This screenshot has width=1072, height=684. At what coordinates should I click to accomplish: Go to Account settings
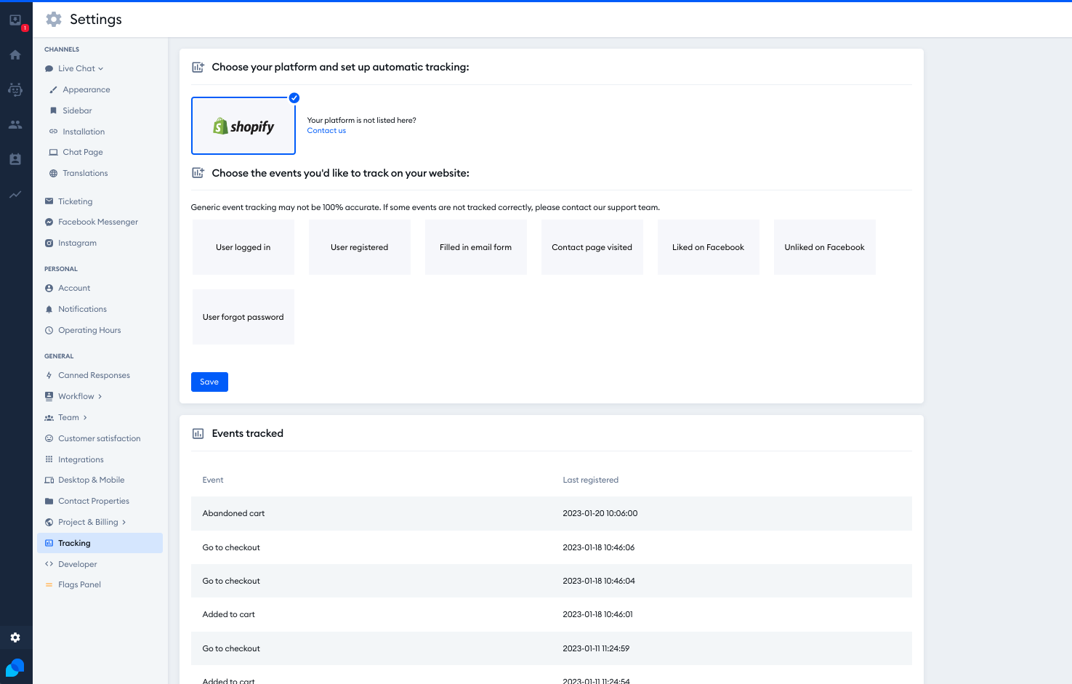coord(74,289)
